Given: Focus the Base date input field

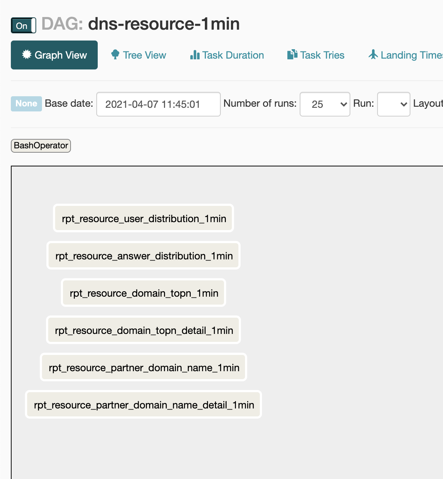Looking at the screenshot, I should 159,104.
